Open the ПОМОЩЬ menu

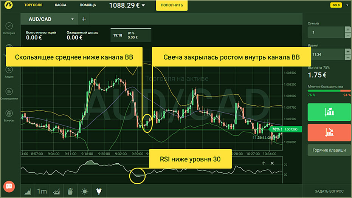tap(88, 5)
